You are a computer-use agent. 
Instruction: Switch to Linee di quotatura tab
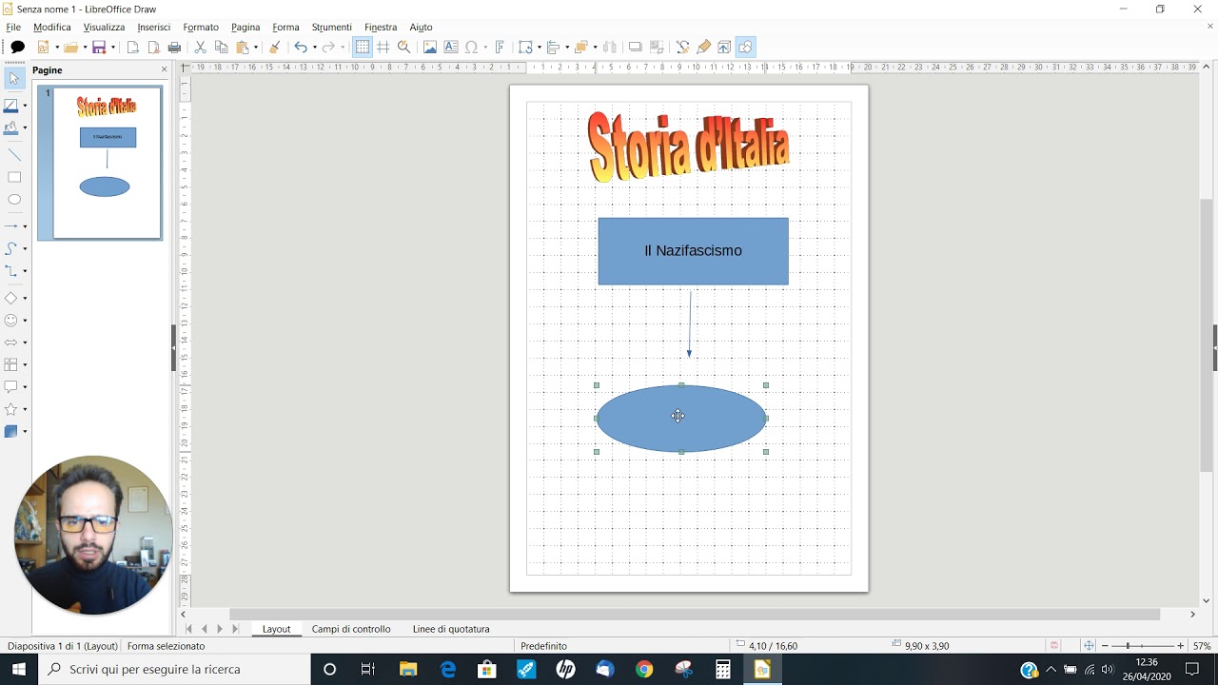pyautogui.click(x=451, y=629)
